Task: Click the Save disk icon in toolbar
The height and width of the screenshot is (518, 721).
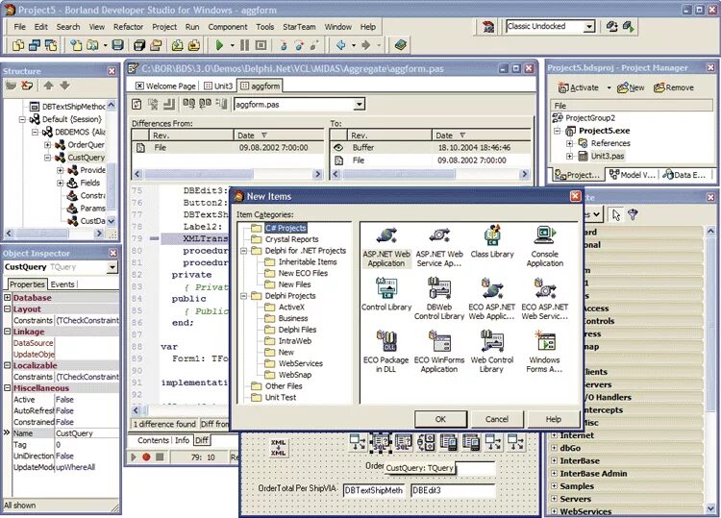Action: [x=117, y=45]
